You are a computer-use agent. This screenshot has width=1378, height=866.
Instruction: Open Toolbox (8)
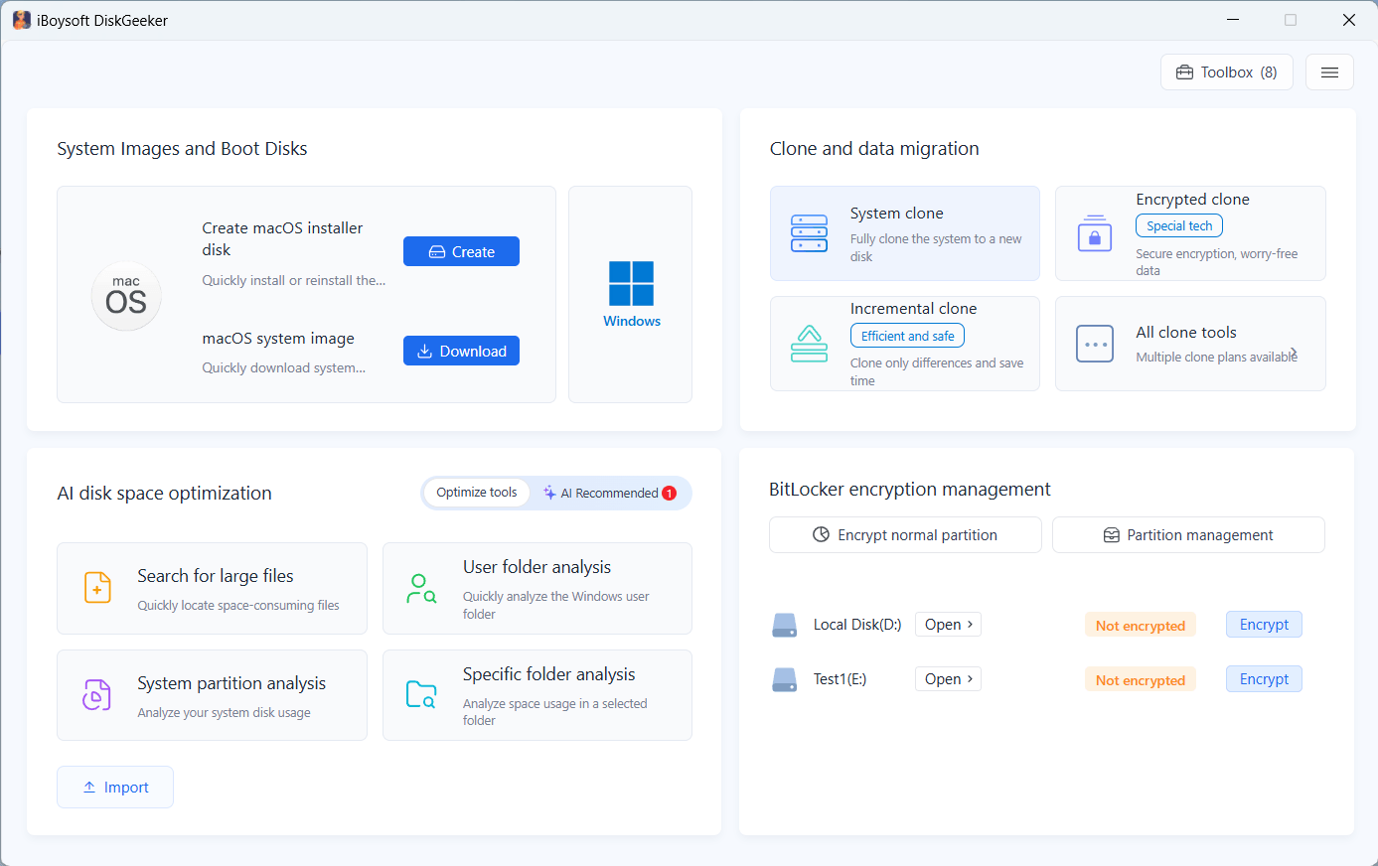1227,72
